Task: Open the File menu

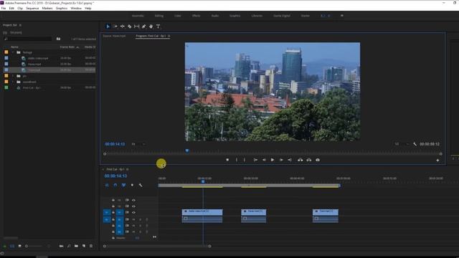Action: tap(4, 8)
